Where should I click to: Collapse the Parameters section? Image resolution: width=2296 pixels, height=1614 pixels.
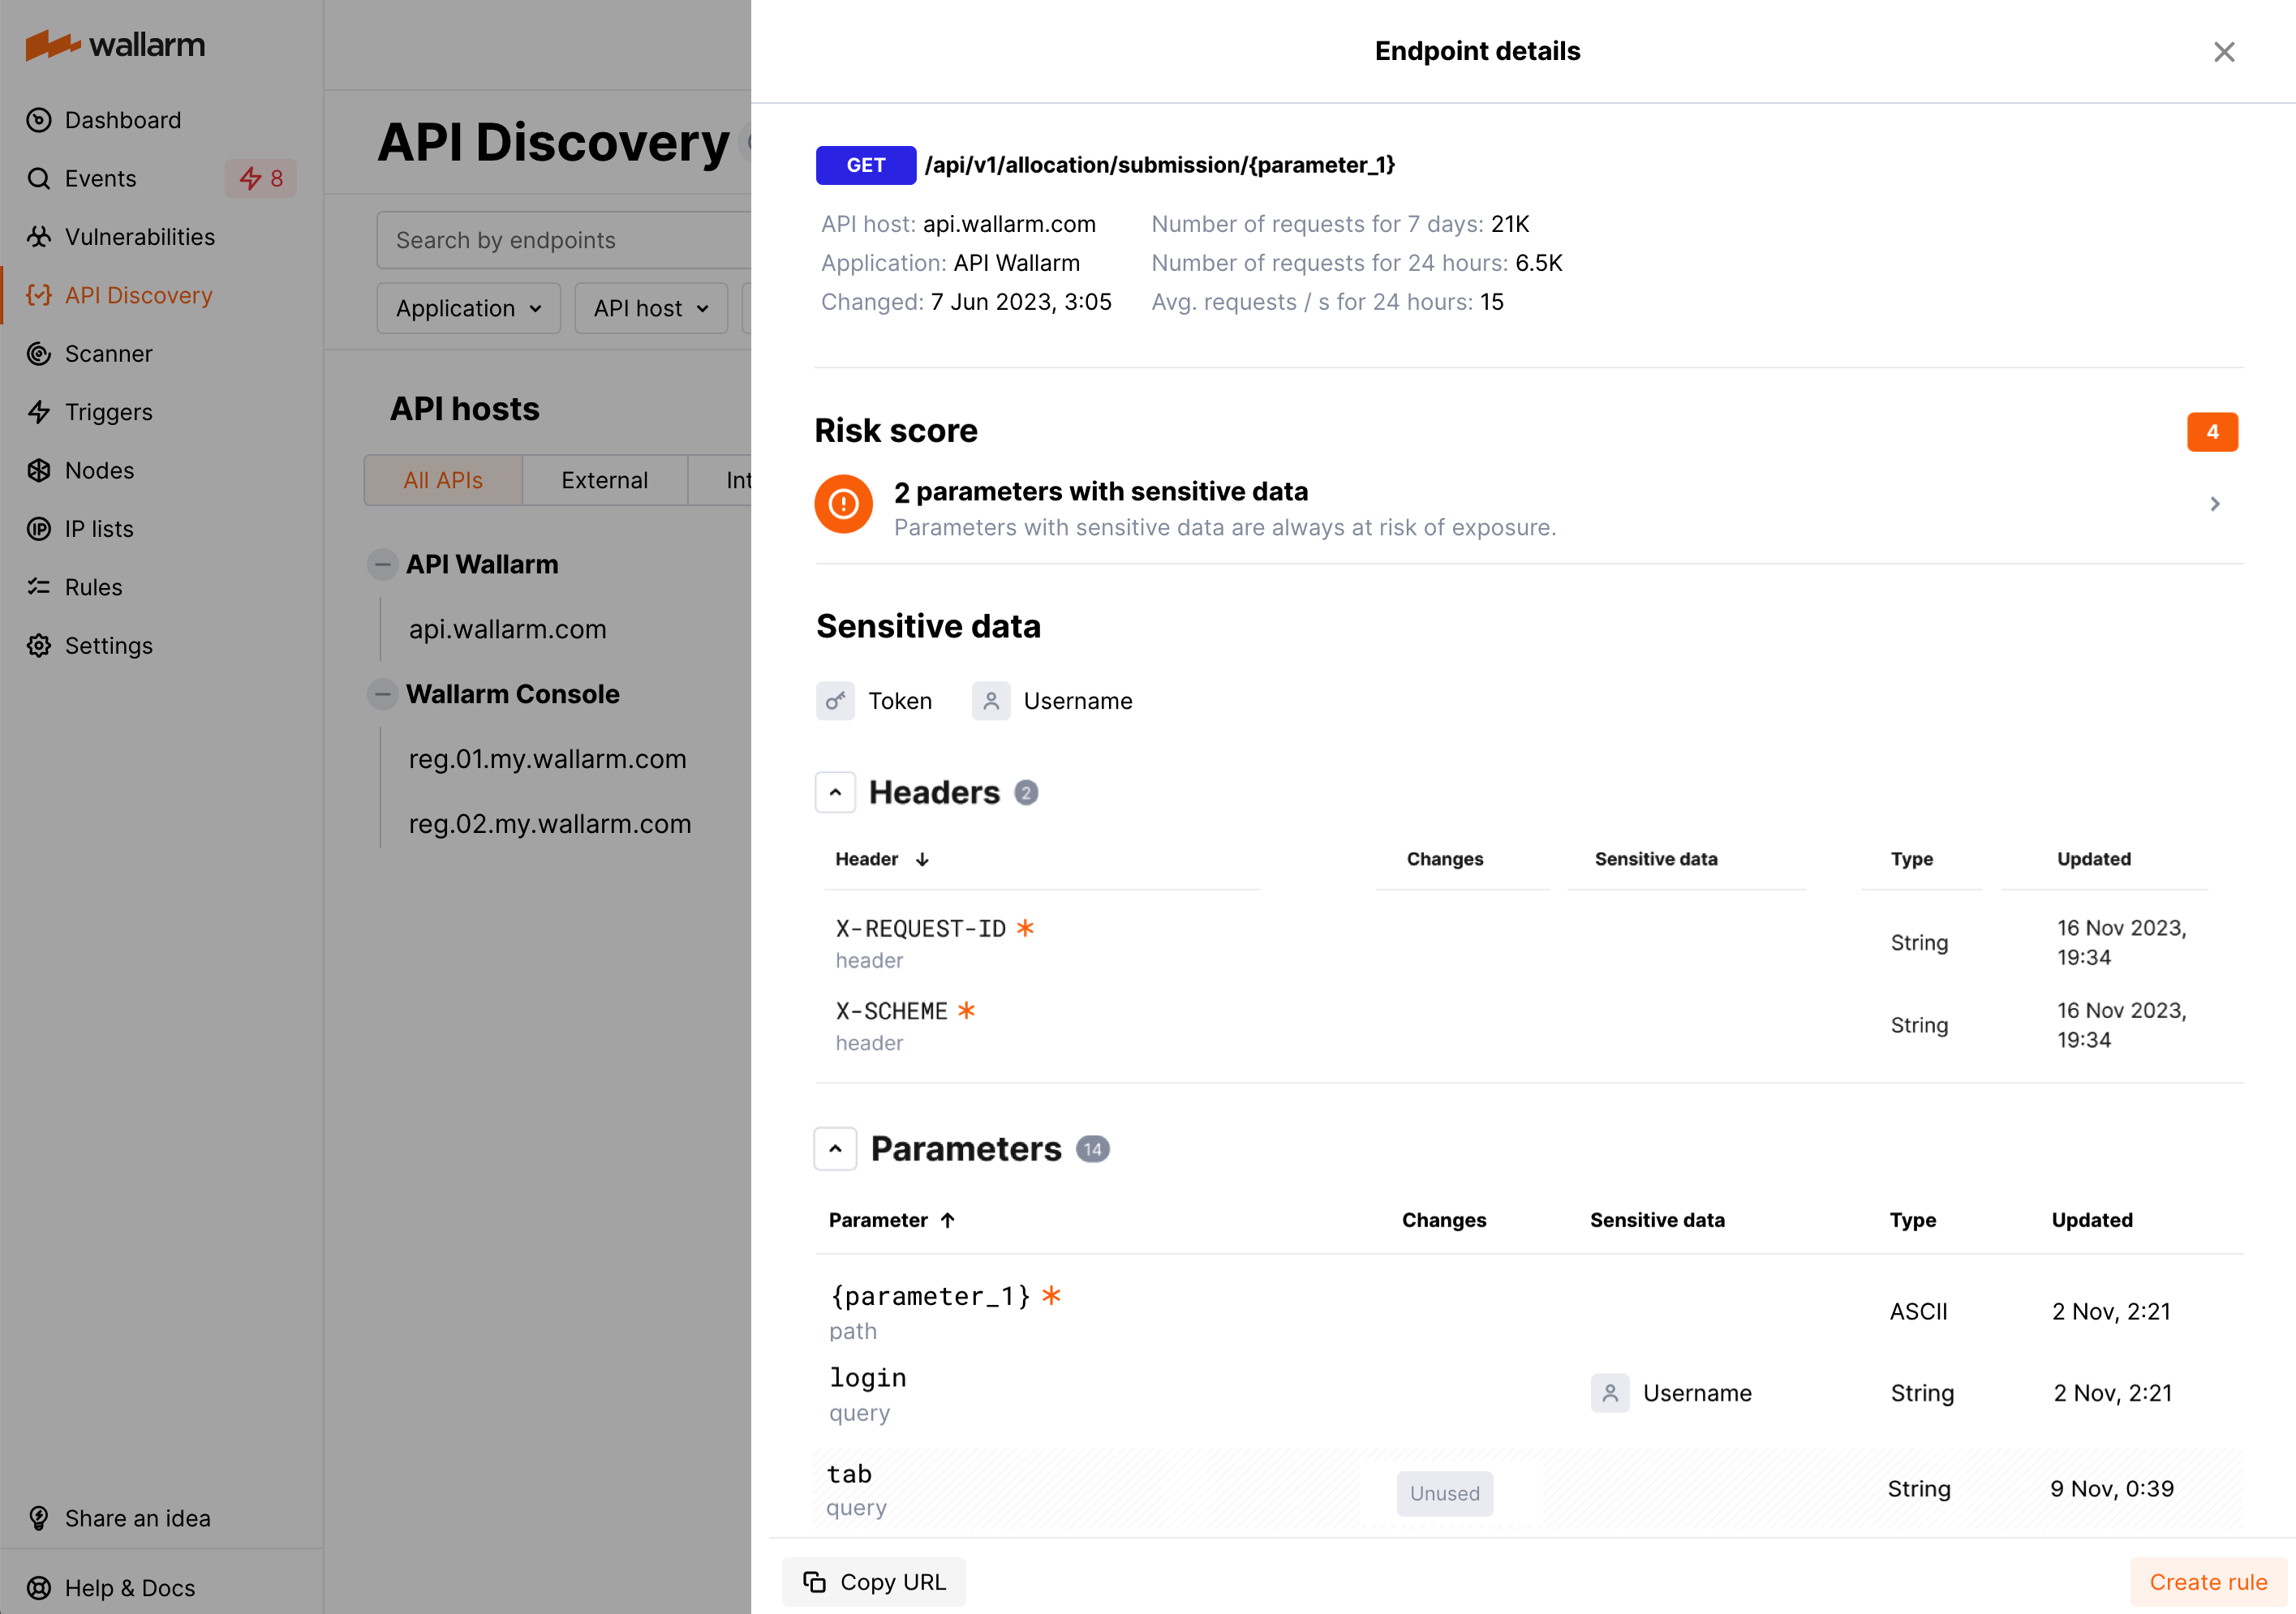click(835, 1149)
